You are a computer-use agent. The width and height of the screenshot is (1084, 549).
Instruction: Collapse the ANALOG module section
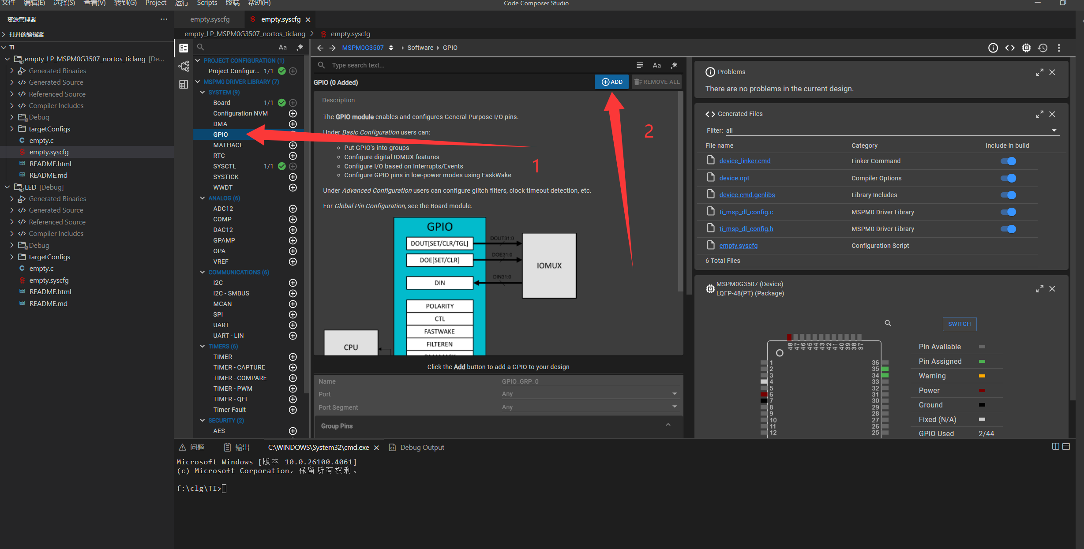point(203,198)
